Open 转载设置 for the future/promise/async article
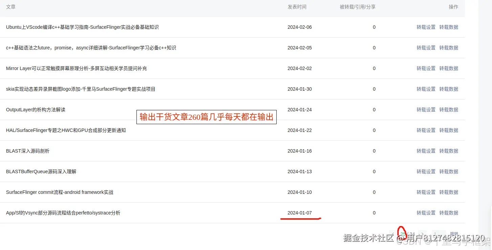Viewport: 492px width, 250px height. click(x=426, y=48)
